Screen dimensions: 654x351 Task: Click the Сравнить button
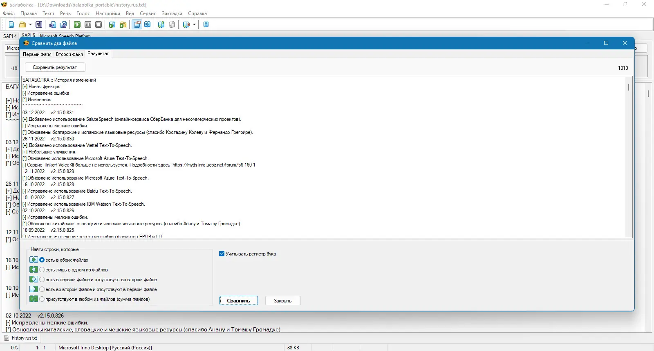[239, 301]
